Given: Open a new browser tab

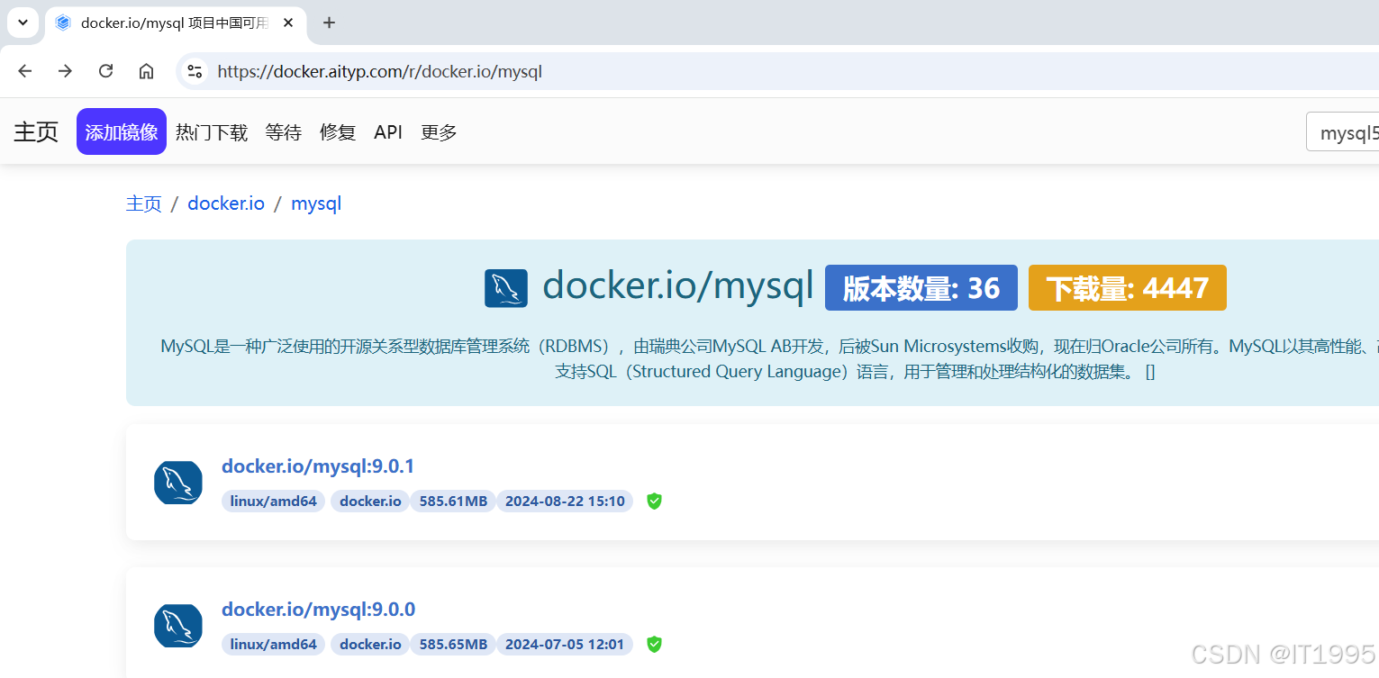Looking at the screenshot, I should tap(329, 23).
